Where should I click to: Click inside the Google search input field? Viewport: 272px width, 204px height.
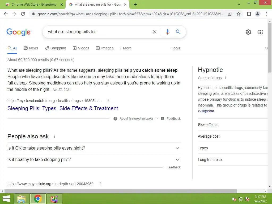pos(97,32)
